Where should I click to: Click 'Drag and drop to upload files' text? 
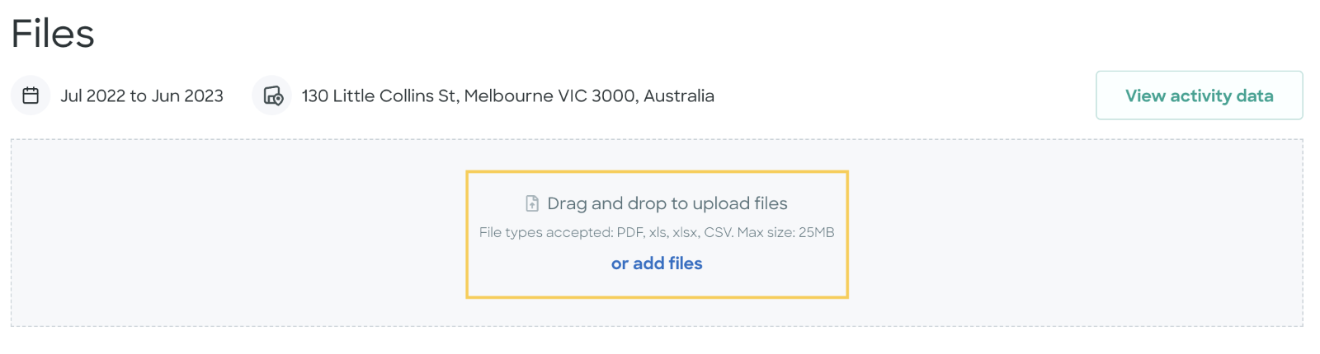667,203
